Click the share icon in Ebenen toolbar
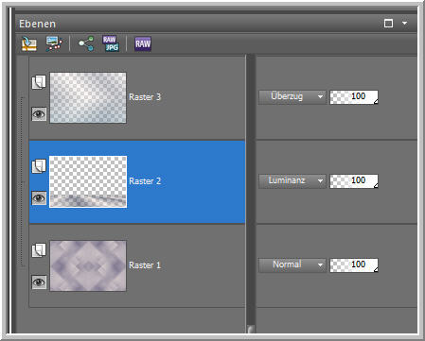 click(x=86, y=43)
